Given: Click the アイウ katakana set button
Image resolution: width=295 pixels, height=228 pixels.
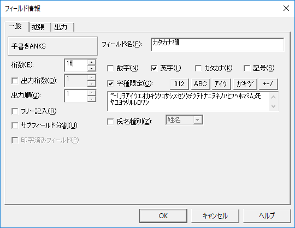Looking at the screenshot, I should click(x=221, y=84).
